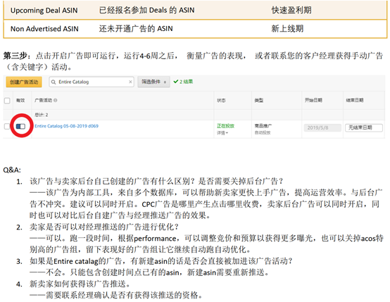The image size is (390, 302).
Task: Open the Entire Catalog 05-08-2019 d069 link
Action: click(66, 126)
